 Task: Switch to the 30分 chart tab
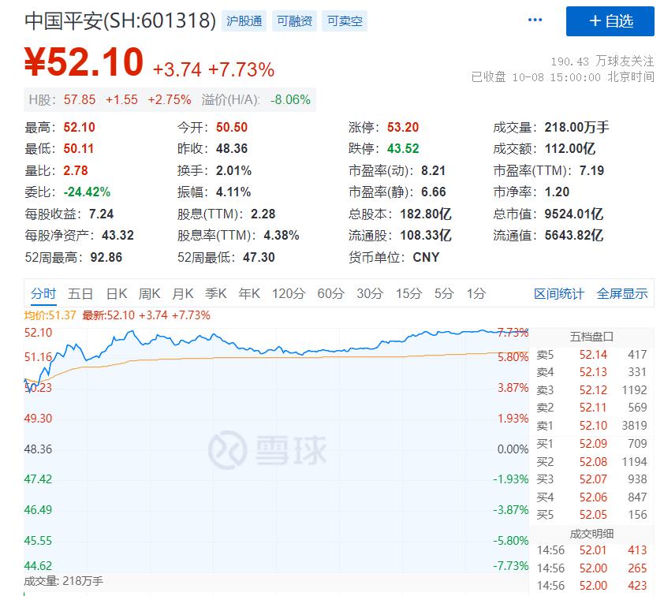(370, 293)
